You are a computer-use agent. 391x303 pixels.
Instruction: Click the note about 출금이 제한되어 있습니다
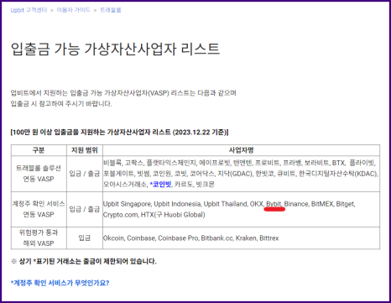(84, 262)
